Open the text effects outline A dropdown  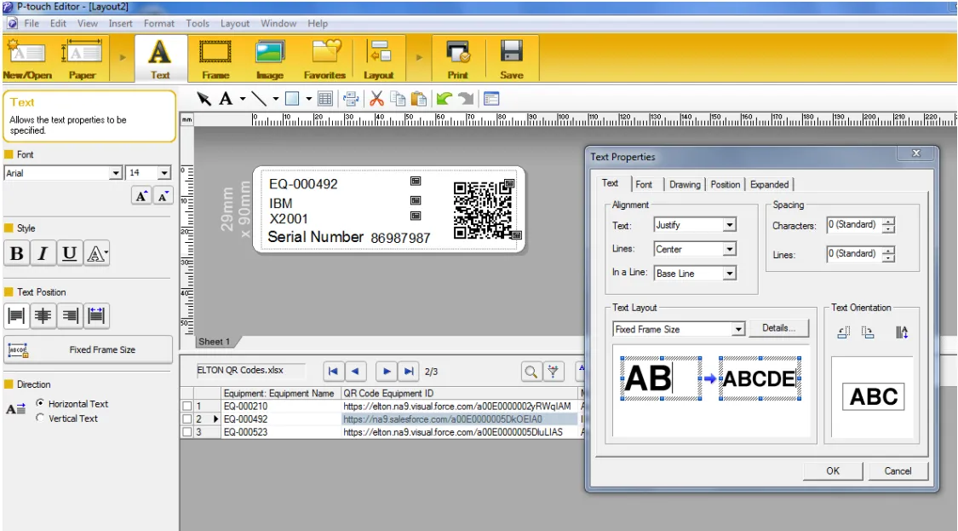pyautogui.click(x=96, y=253)
